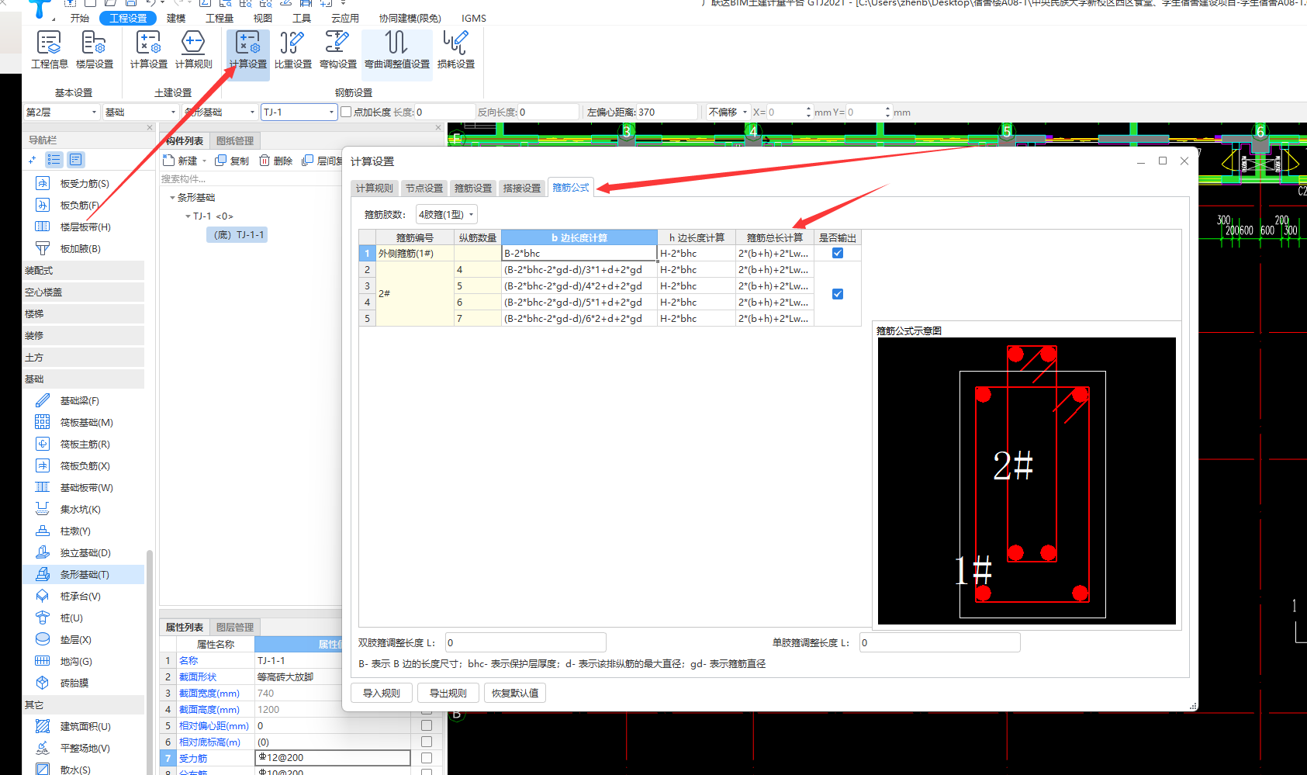Switch to 搭接设置 tab
Image resolution: width=1307 pixels, height=775 pixels.
(522, 188)
